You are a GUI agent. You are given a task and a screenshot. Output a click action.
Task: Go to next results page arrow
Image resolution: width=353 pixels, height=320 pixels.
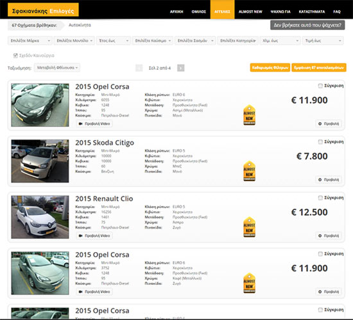180,68
